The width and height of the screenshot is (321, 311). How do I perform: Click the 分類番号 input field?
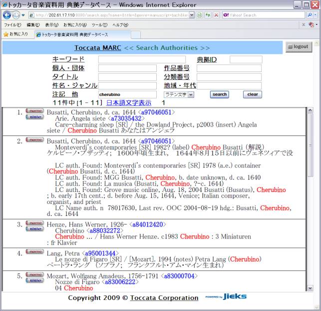229,77
